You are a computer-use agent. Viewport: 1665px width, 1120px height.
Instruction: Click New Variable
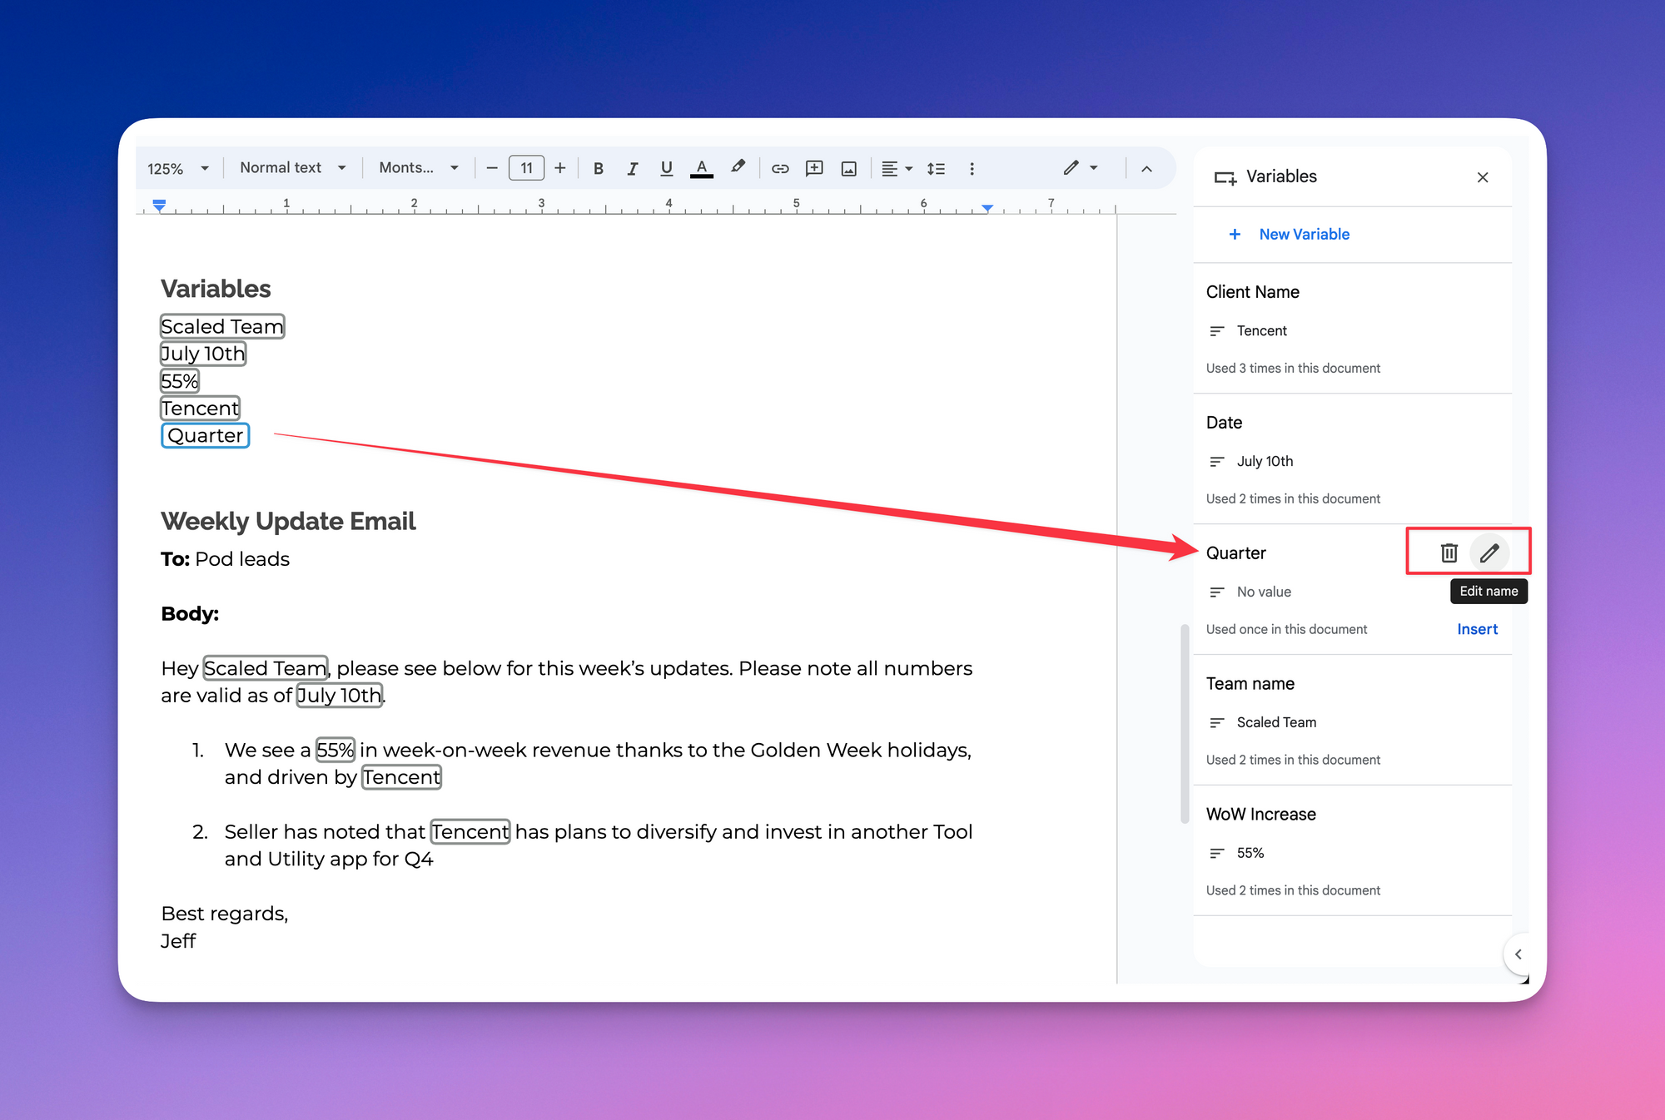click(x=1304, y=235)
